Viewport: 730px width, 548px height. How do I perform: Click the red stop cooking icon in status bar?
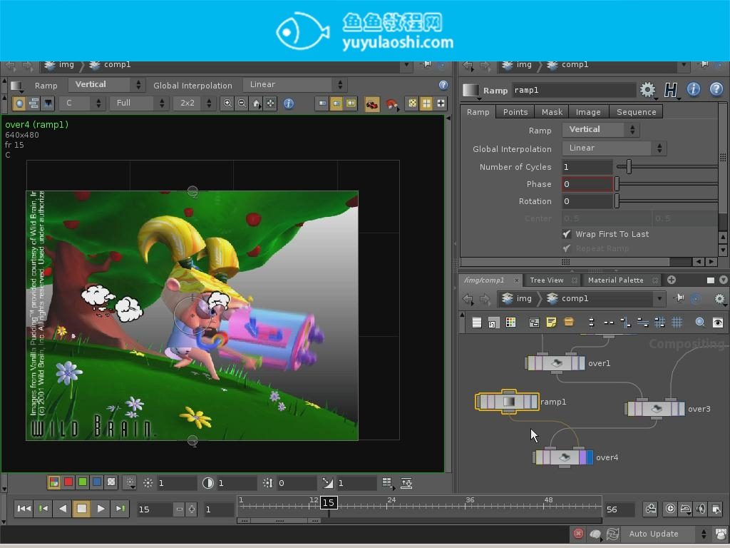578,534
